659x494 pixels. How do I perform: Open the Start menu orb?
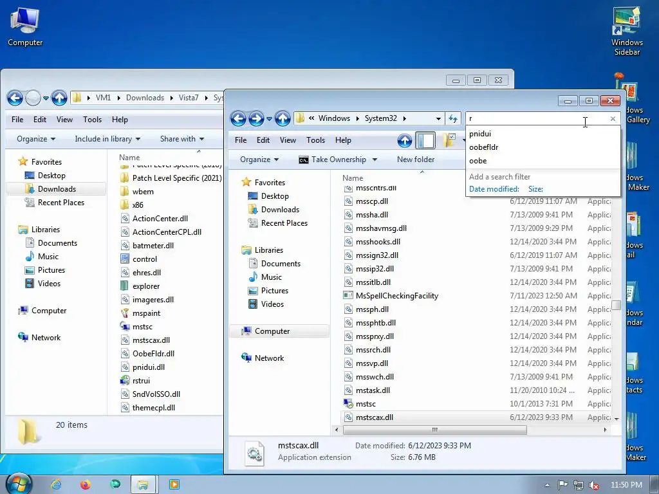pos(19,483)
